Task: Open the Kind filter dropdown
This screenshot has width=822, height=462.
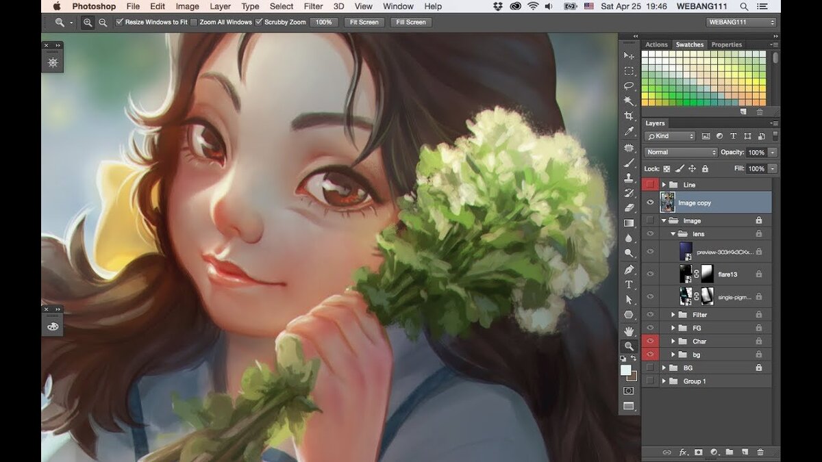Action: 670,136
